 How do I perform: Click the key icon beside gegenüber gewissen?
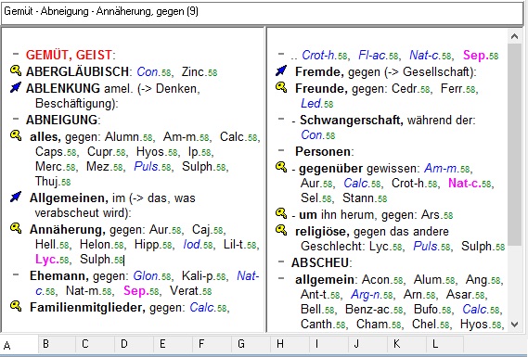(x=281, y=167)
